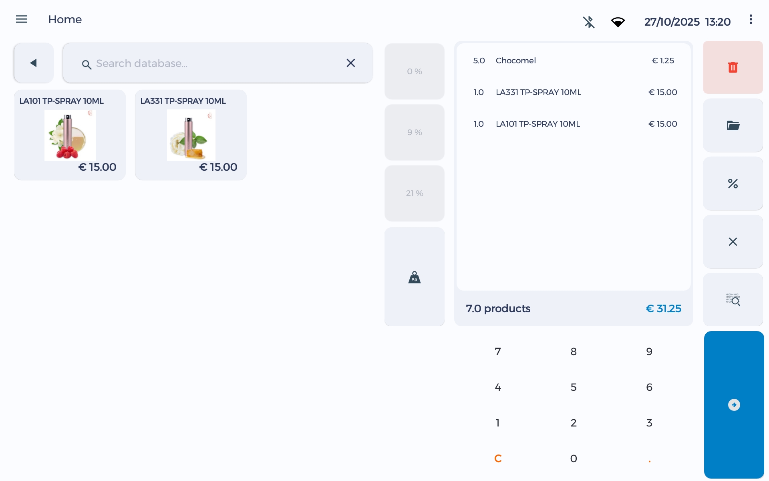Screen dimensions: 769x481
Task: Open the hamburger navigation menu
Action: [x=22, y=19]
